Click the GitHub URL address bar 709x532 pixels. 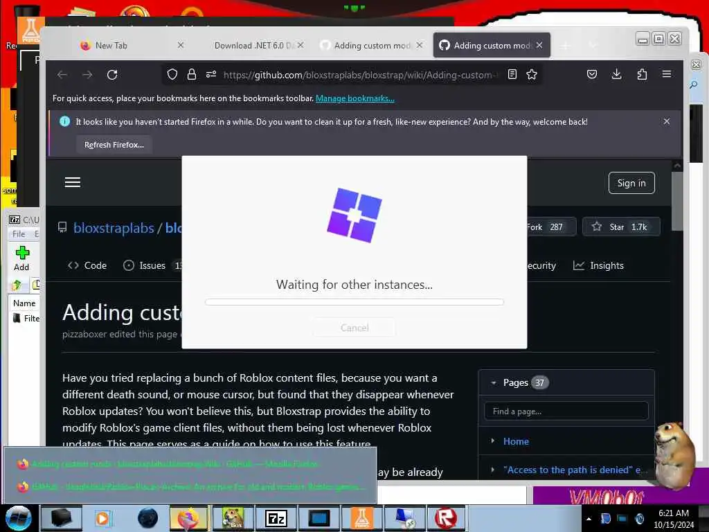point(359,75)
